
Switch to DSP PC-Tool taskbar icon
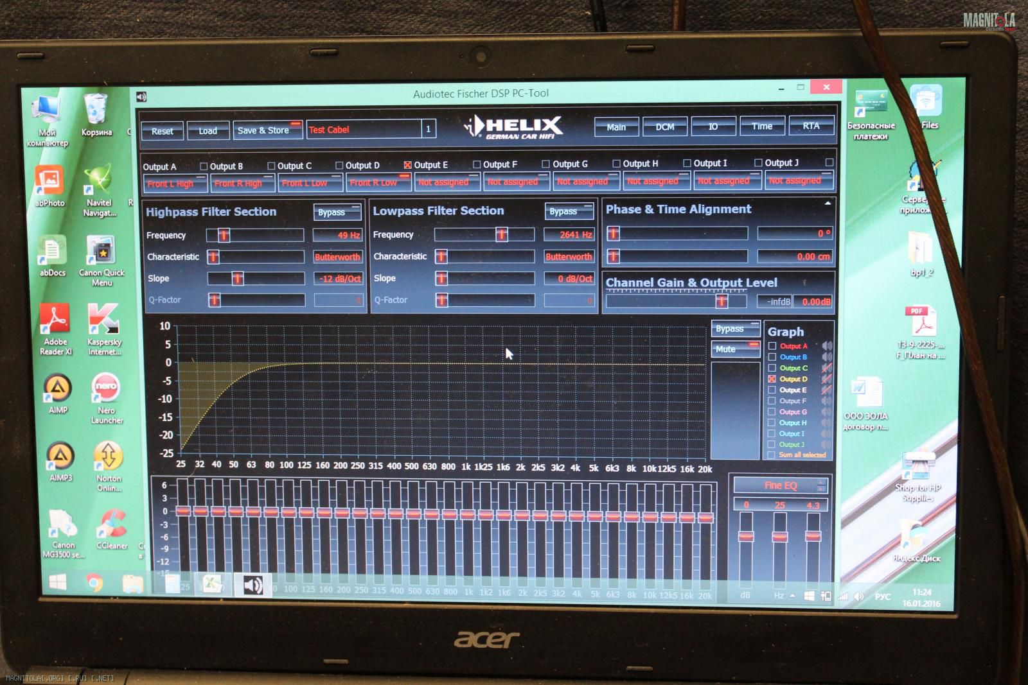click(x=253, y=585)
